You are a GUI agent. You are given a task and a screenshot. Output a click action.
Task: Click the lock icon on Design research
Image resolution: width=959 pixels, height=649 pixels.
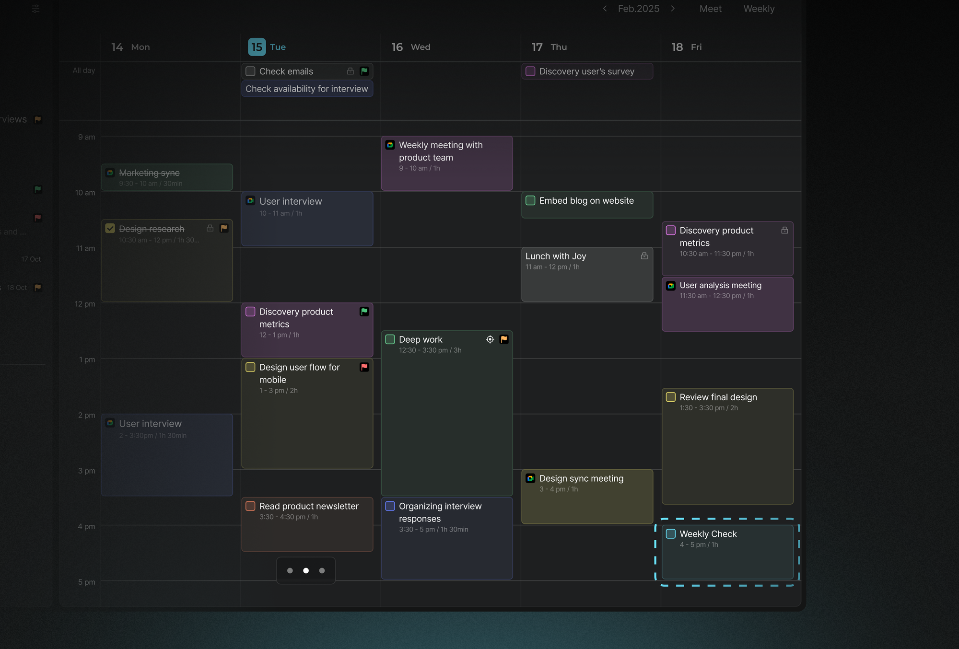[x=210, y=228]
